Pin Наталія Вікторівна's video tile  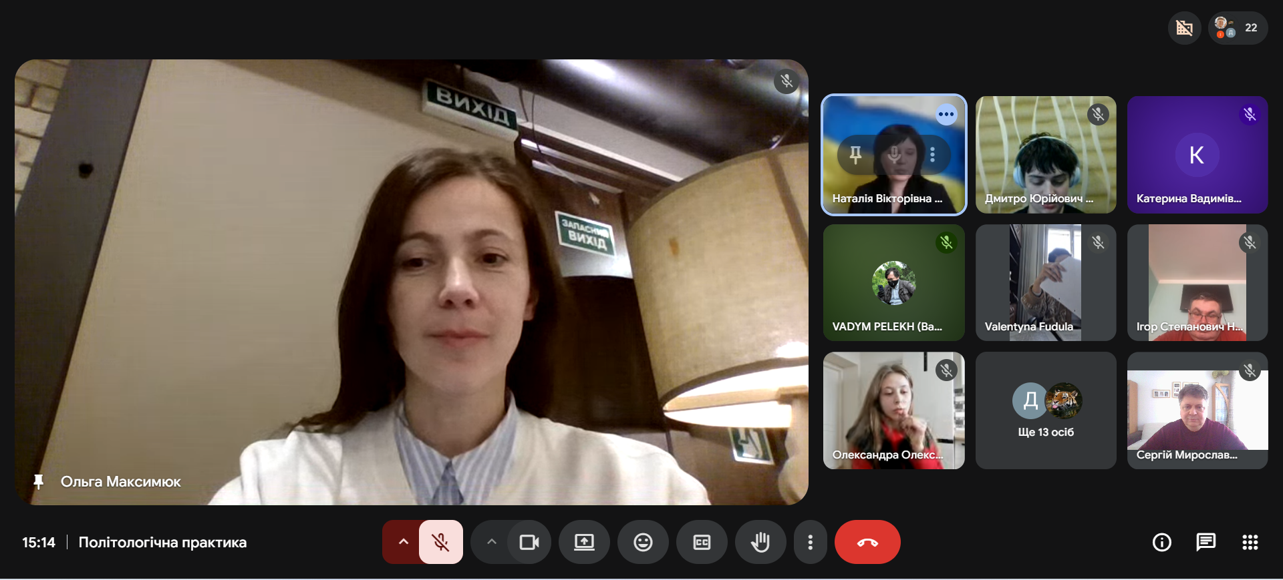tap(855, 155)
